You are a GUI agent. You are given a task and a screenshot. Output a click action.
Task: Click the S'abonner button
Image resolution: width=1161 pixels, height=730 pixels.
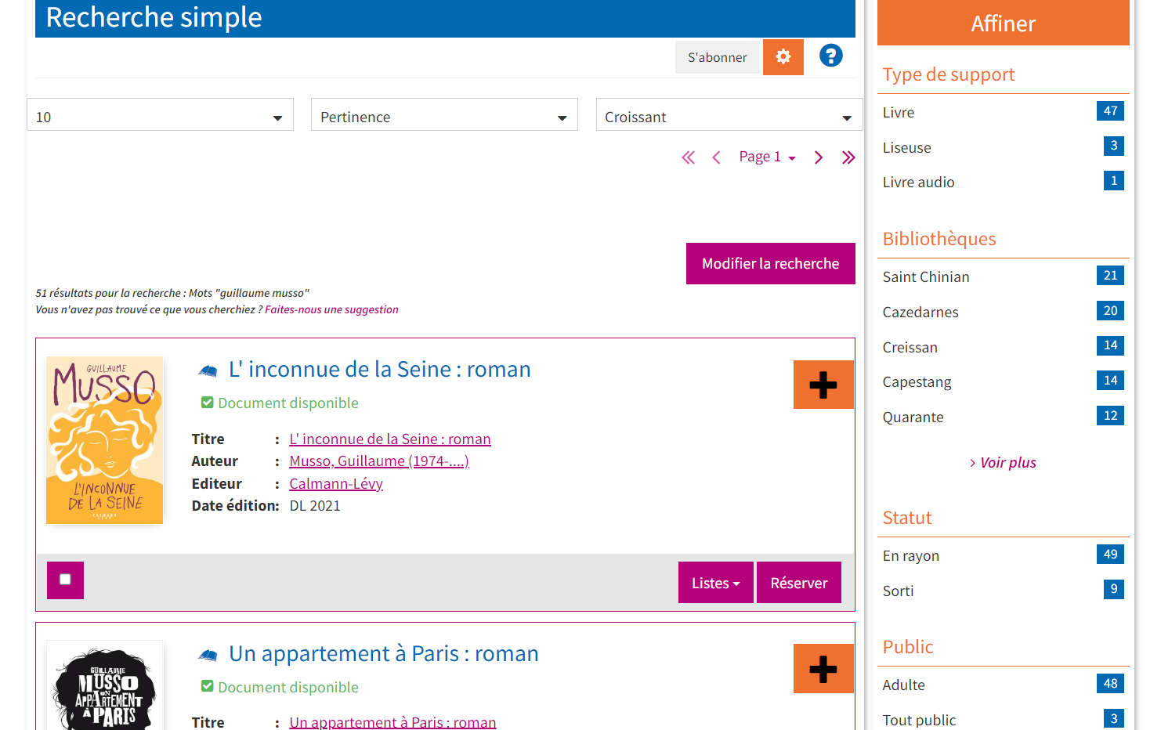tap(718, 56)
